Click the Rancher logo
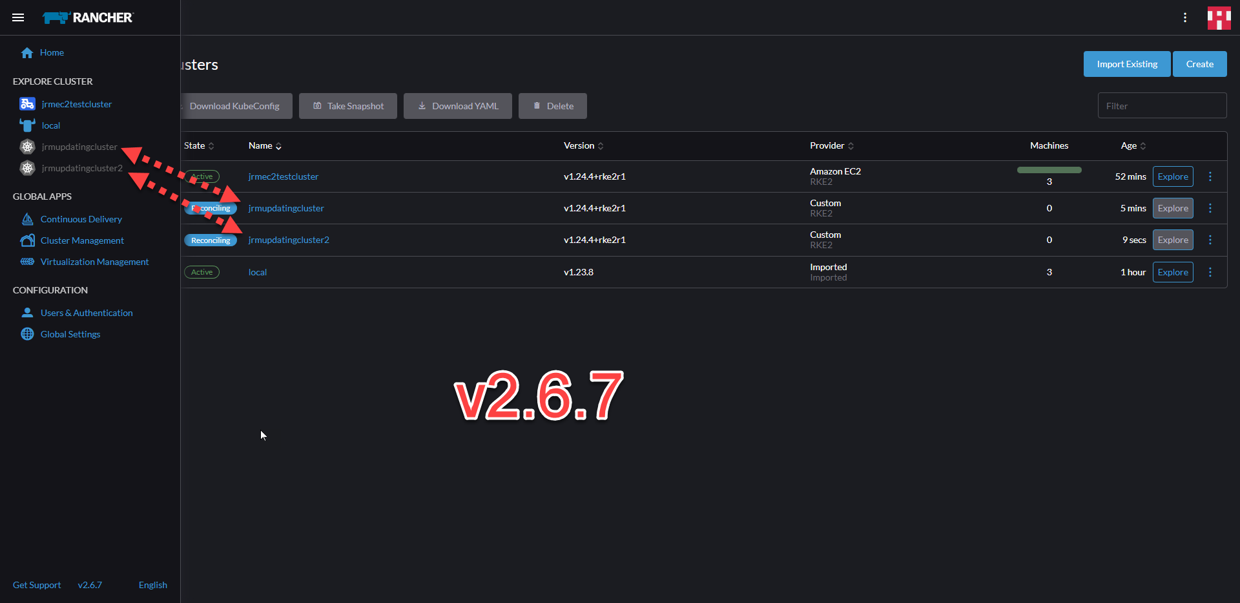The height and width of the screenshot is (603, 1240). coord(88,17)
